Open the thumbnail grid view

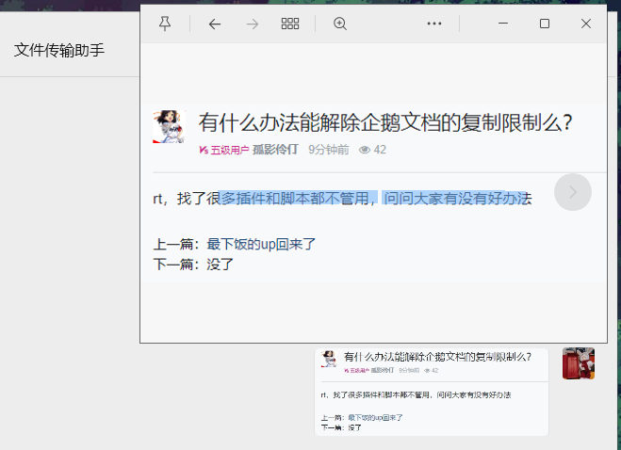click(290, 24)
